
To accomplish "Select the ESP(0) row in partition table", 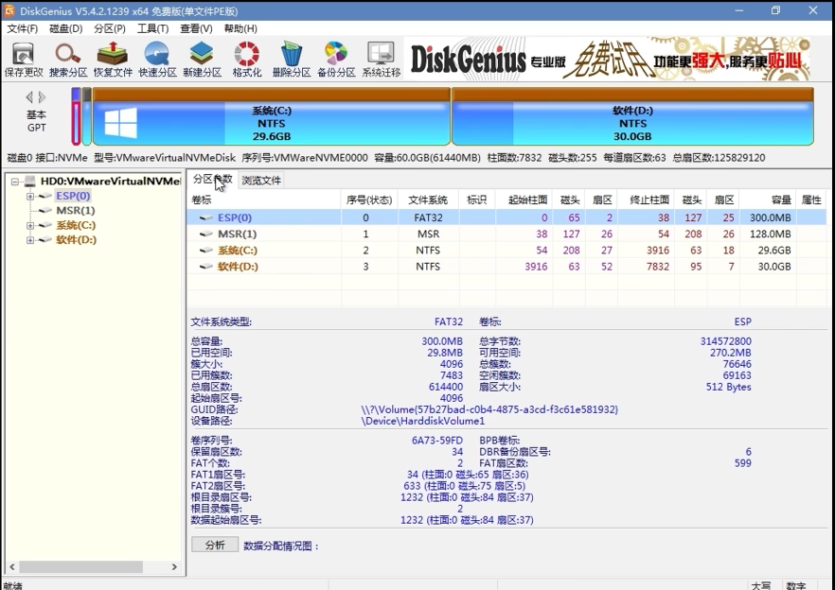I will 506,217.
